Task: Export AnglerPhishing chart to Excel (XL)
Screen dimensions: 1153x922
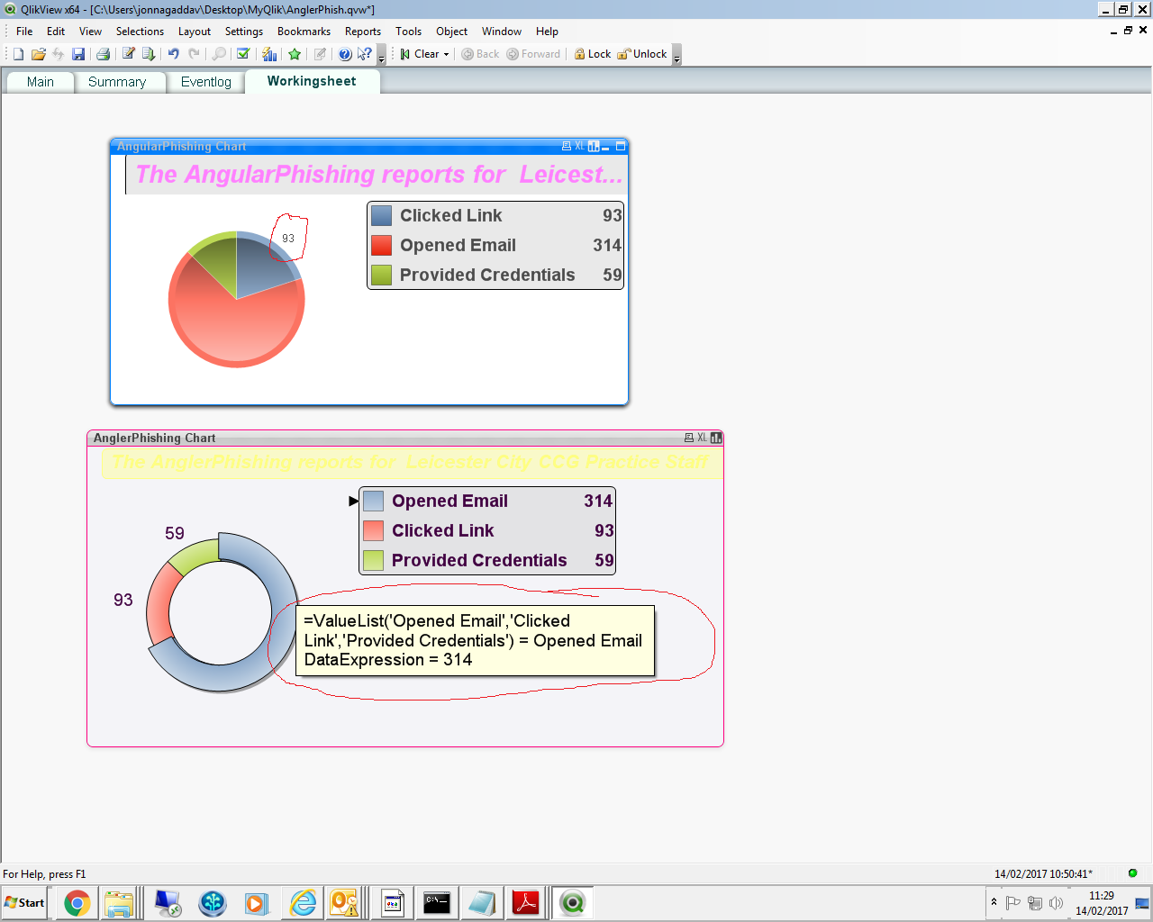Action: click(x=703, y=438)
